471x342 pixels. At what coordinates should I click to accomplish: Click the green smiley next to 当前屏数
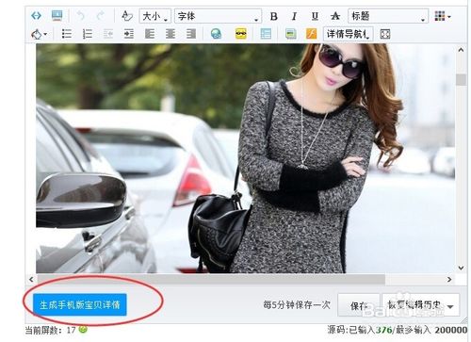[83, 329]
